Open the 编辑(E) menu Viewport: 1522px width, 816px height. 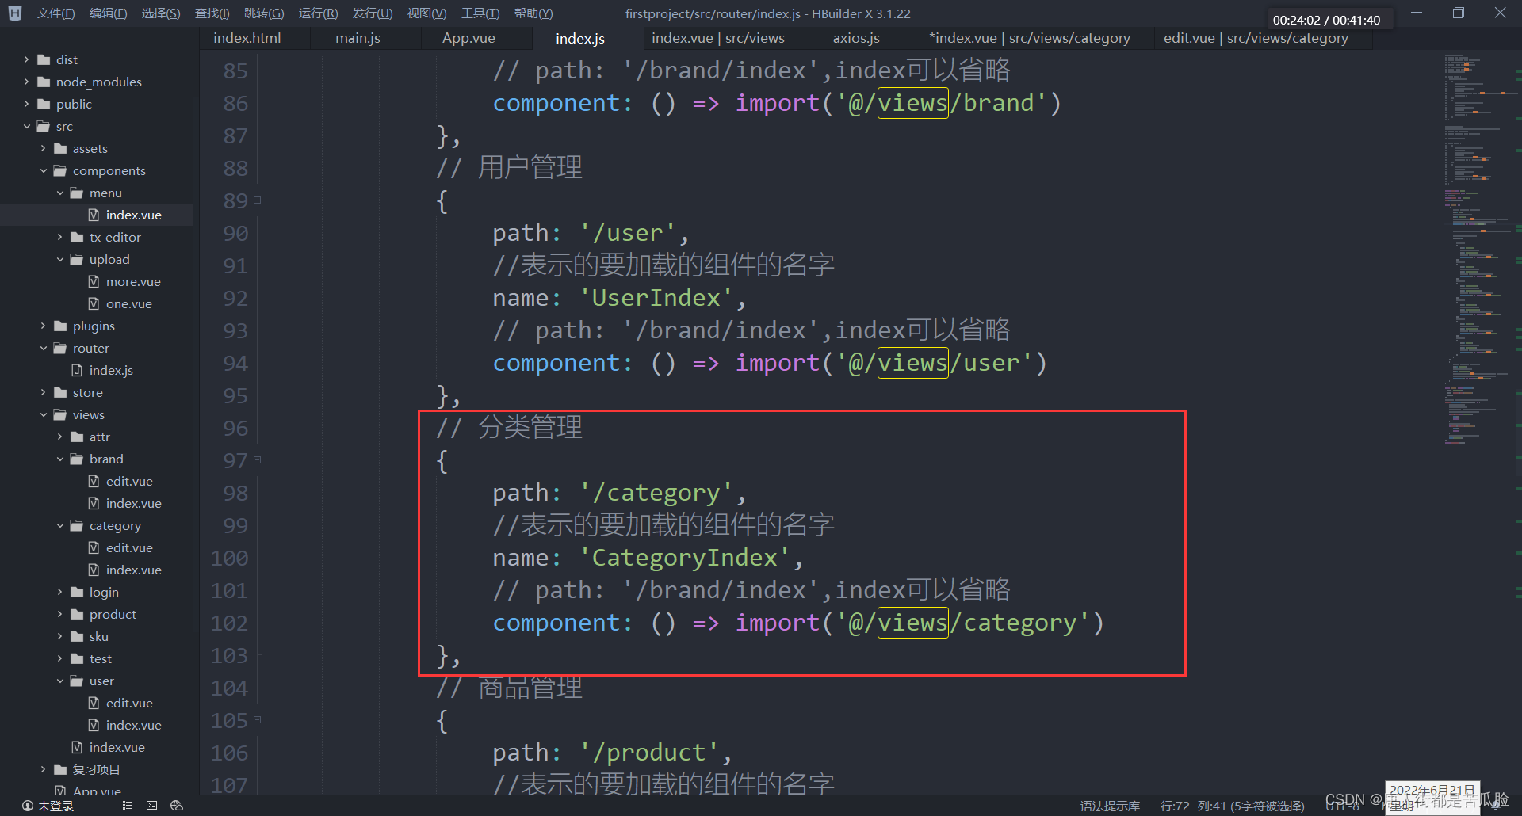click(x=108, y=13)
